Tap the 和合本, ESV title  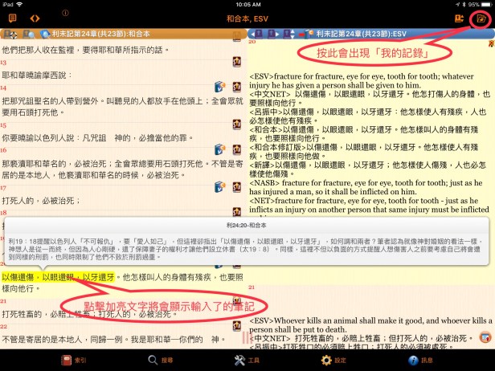pyautogui.click(x=246, y=17)
